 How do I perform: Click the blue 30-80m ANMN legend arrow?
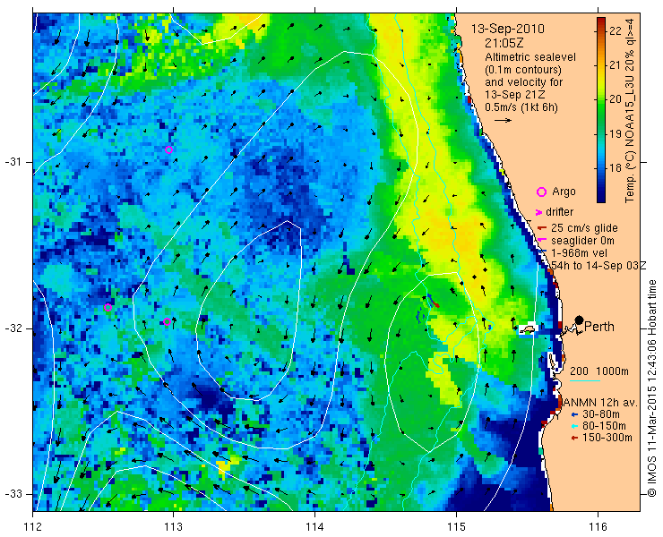pos(574,414)
